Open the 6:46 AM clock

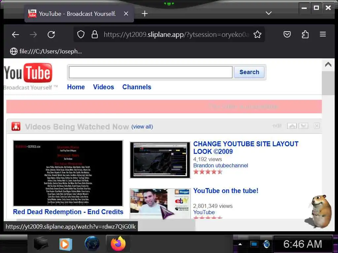pyautogui.click(x=302, y=244)
